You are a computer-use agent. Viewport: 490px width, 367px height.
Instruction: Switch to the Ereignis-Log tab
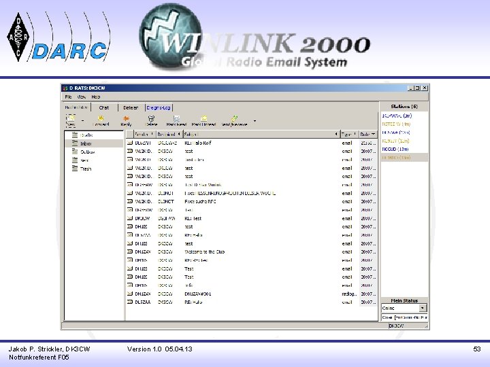(159, 107)
